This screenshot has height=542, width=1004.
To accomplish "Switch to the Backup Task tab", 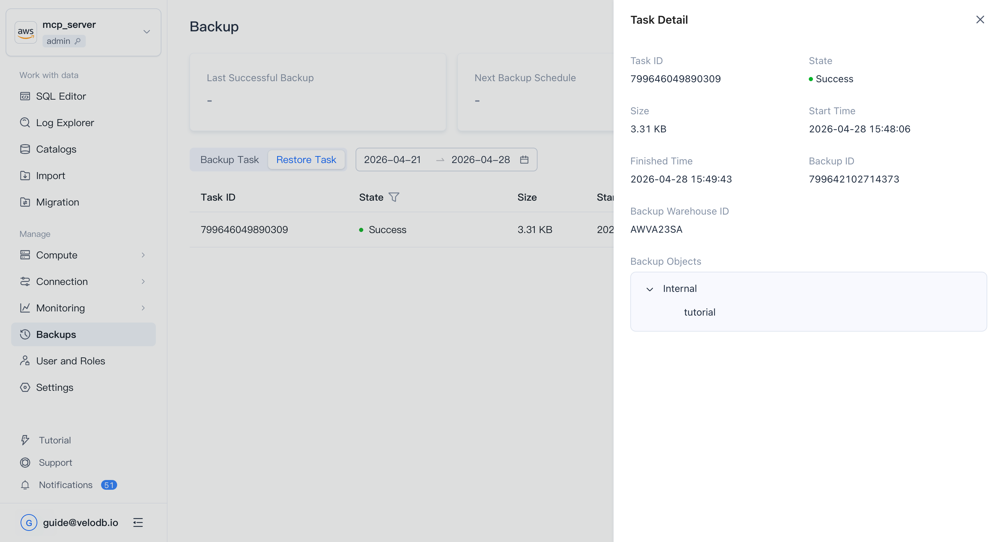I will [x=229, y=160].
